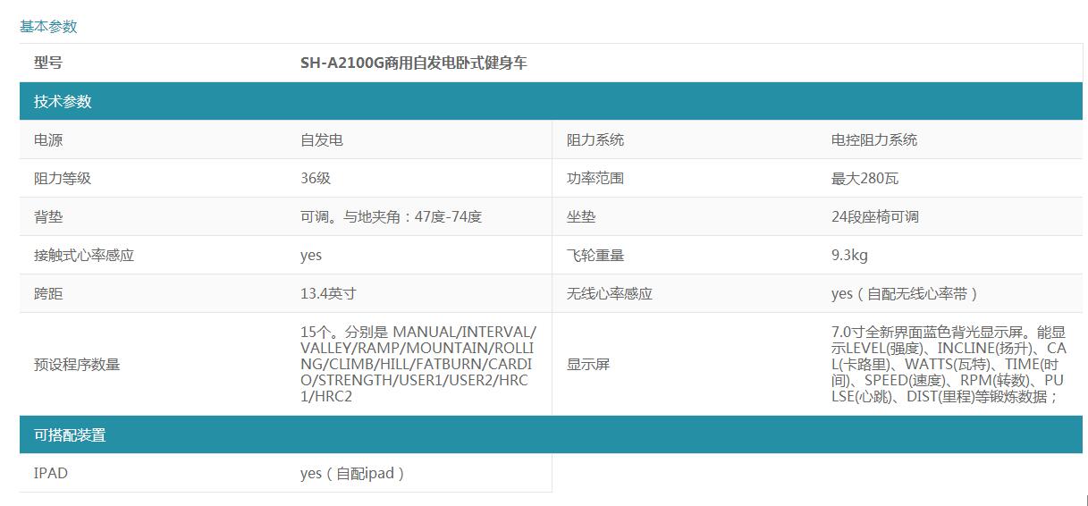Select the flywheel weight 9.3kg value
The image size is (1088, 506).
coord(848,255)
